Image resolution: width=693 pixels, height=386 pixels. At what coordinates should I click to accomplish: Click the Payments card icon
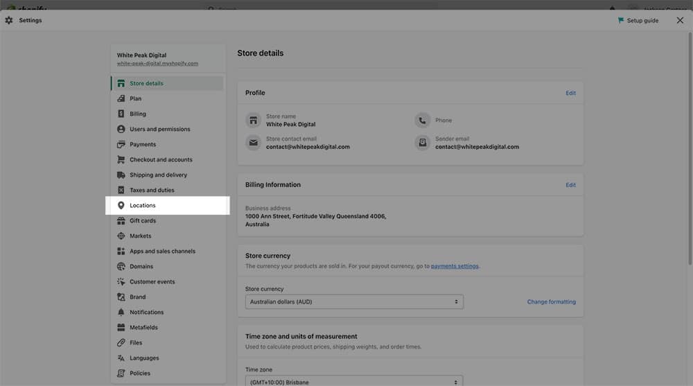[x=121, y=144]
